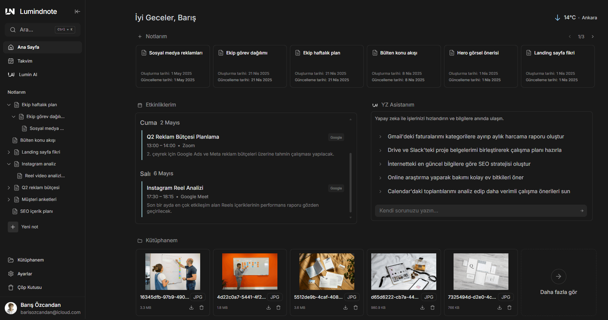Open the 5512de9b image thumbnail

point(327,272)
